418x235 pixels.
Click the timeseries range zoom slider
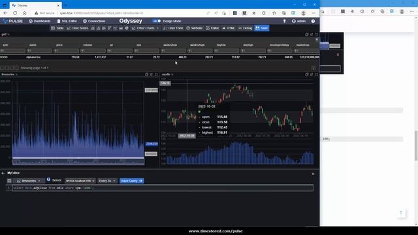pos(78,161)
